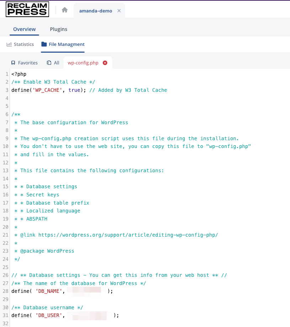This screenshot has height=327, width=290.
Task: Click the 'DB_NAME' constant
Action: [x=49, y=291]
